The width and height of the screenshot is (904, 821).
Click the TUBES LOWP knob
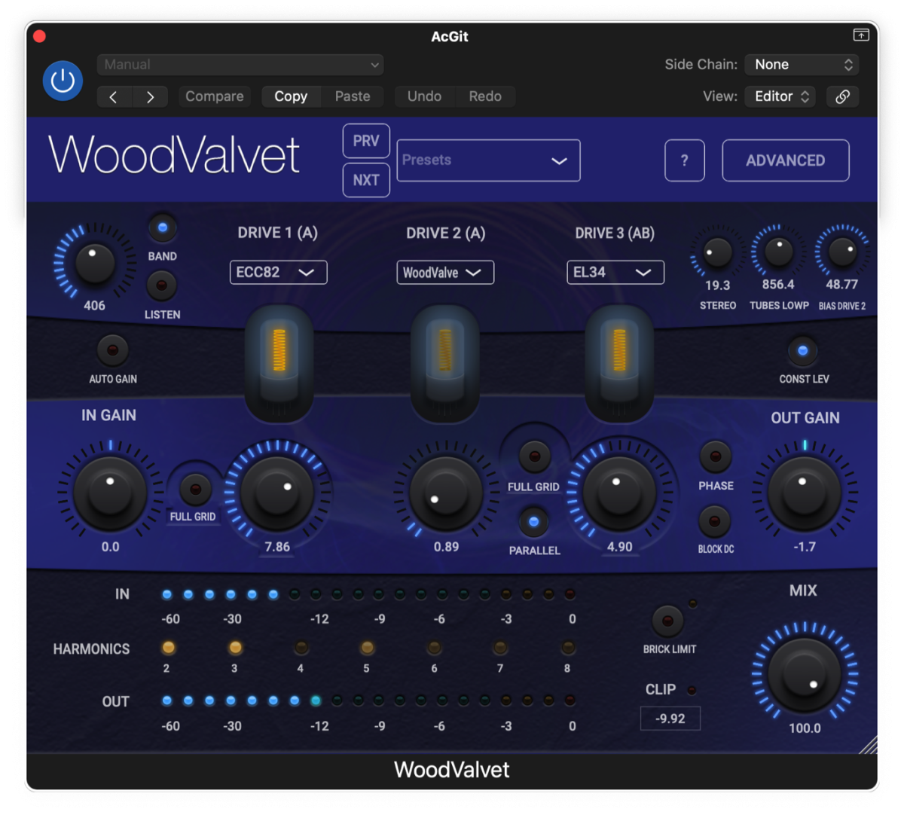click(778, 252)
